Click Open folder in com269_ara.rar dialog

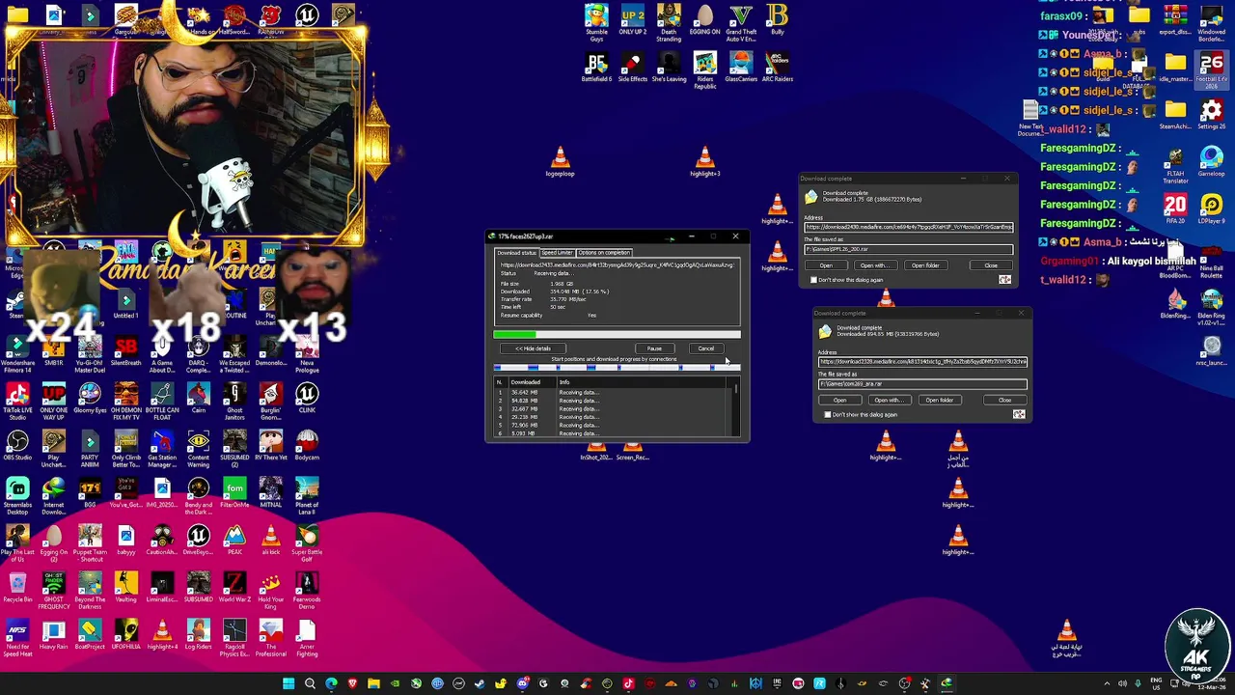[x=939, y=401]
